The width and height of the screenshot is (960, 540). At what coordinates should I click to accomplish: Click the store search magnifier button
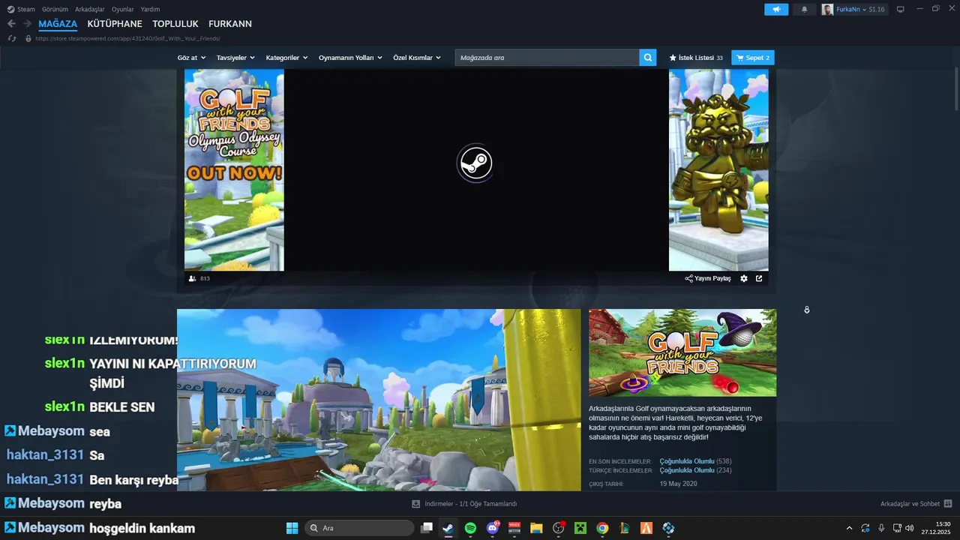(x=647, y=57)
